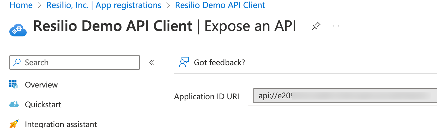Click the Integration assistant rocket icon
Screen dimensions: 437x128
pos(14,124)
